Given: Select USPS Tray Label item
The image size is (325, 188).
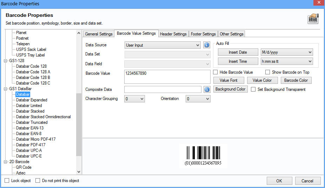Looking at the screenshot, I should click(x=31, y=55).
